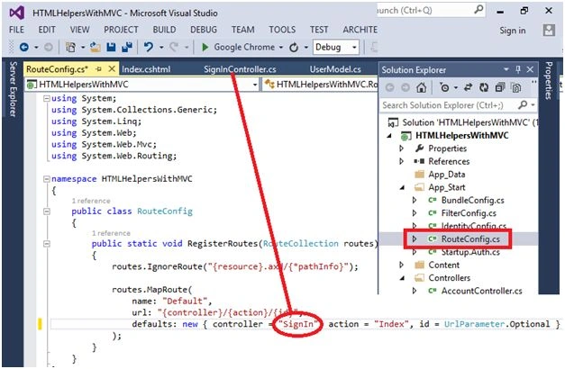Click the Home icon in Solution Explorer

click(421, 87)
